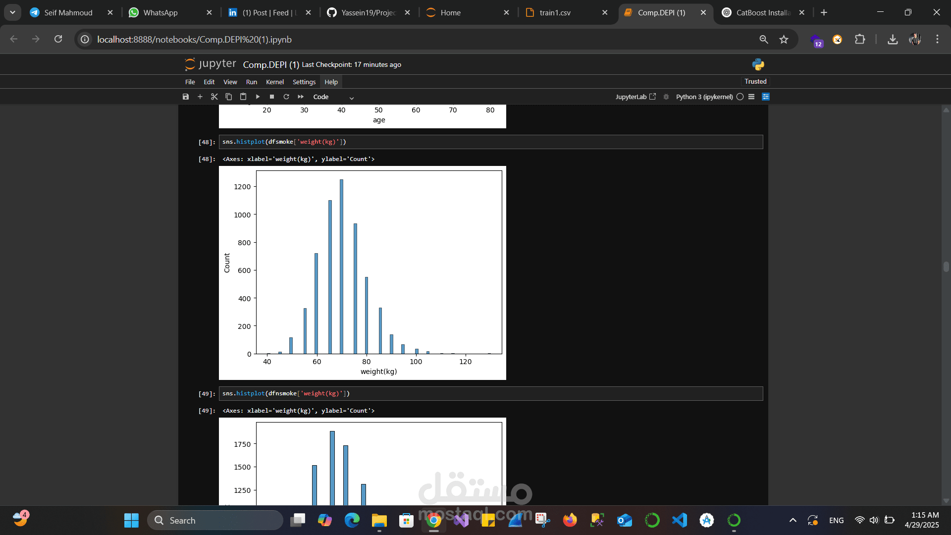Show hidden system tray icons chevron
This screenshot has height=535, width=951.
point(792,520)
